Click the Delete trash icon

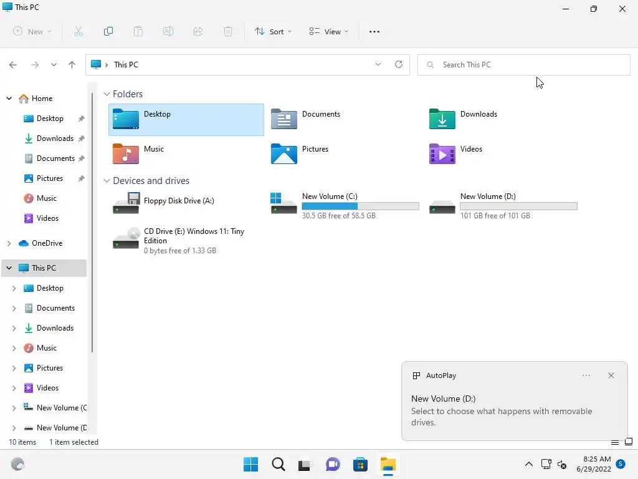228,31
